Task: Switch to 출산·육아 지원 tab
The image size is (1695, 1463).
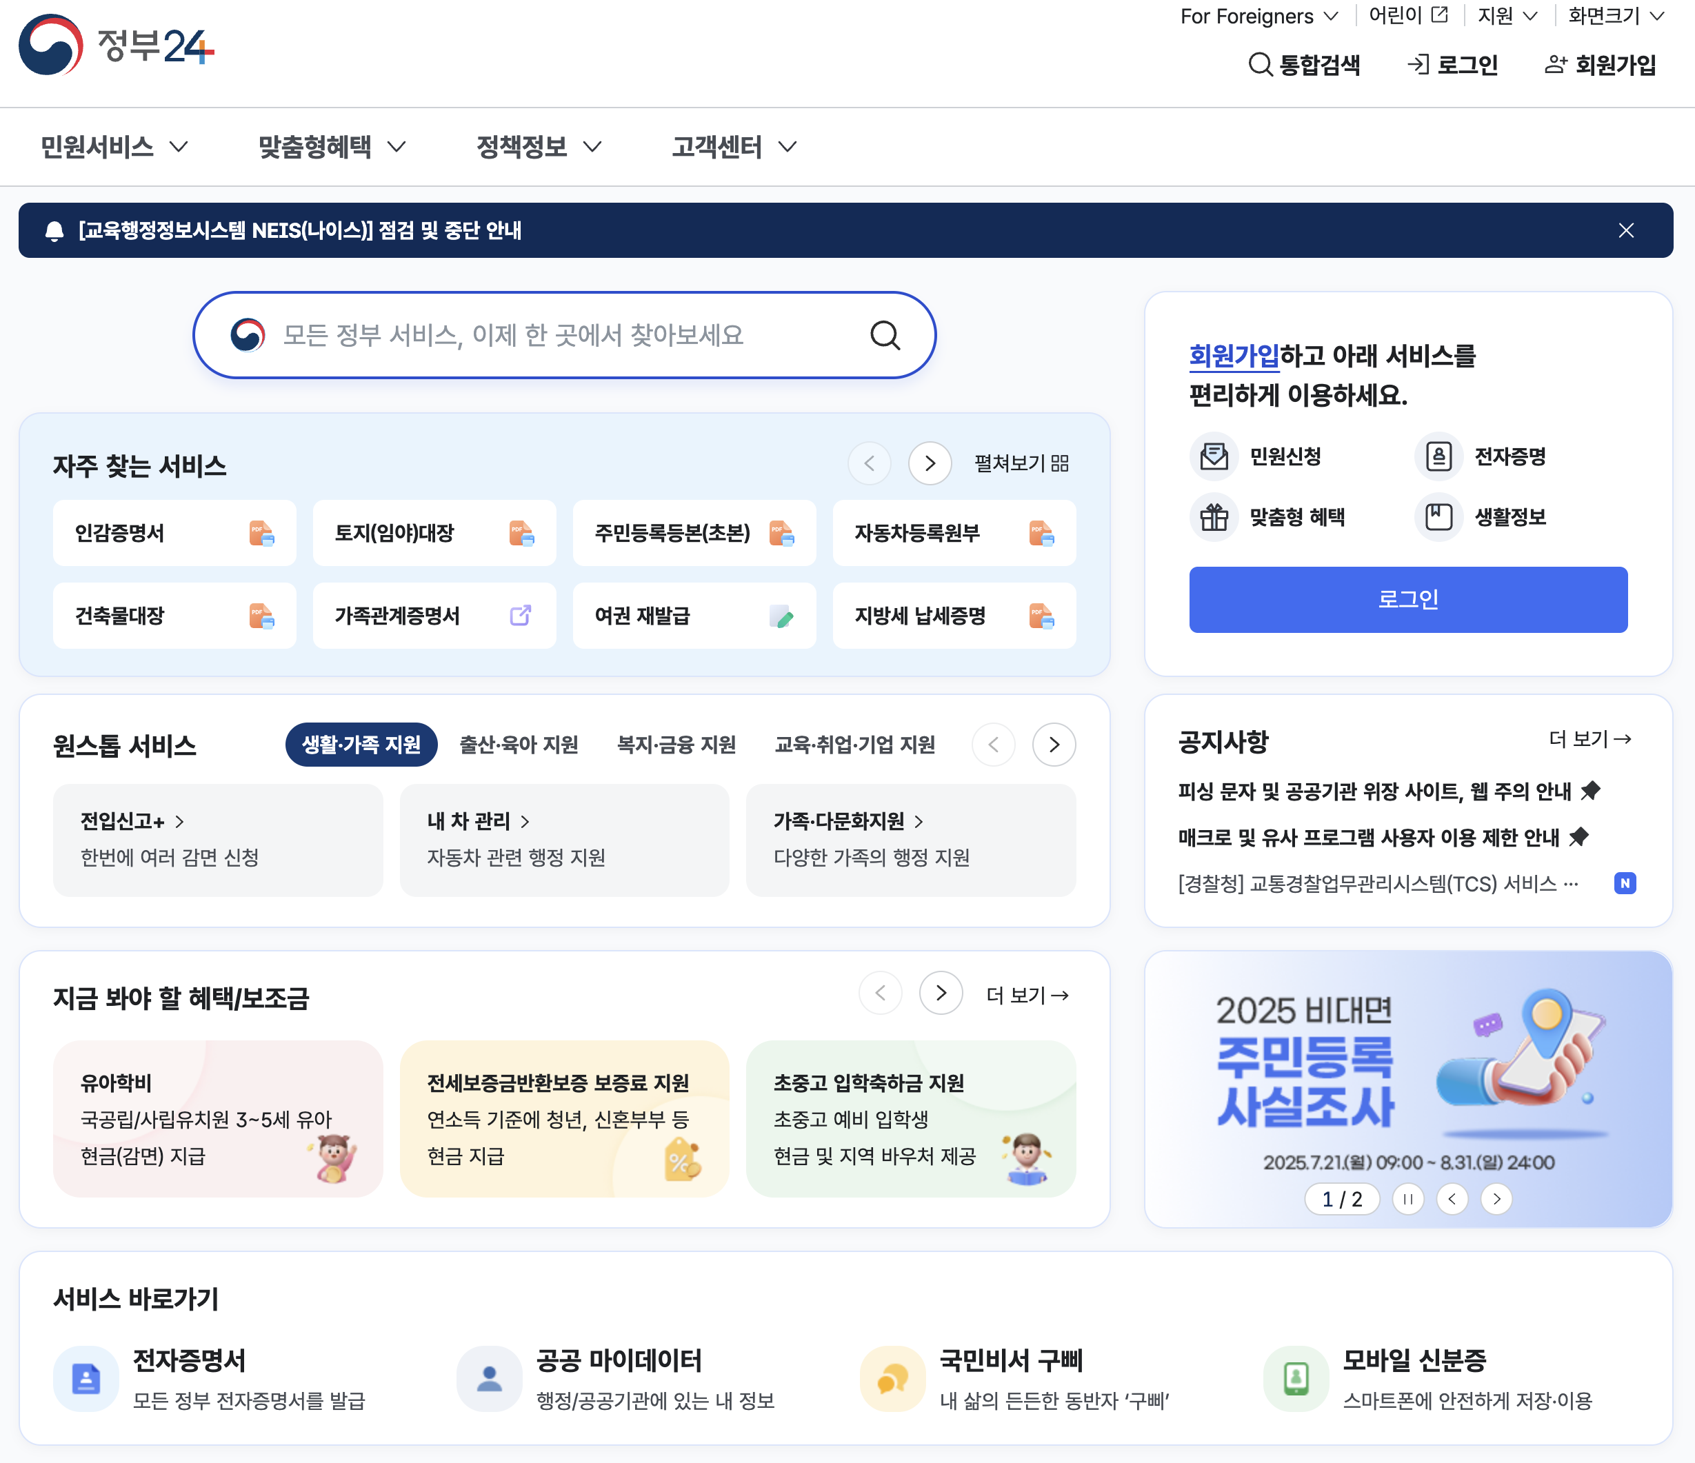Action: (519, 744)
